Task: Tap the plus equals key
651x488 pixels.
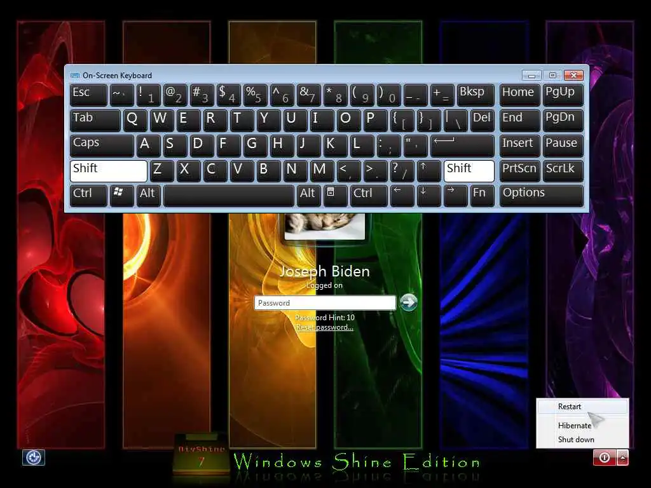Action: (442, 95)
